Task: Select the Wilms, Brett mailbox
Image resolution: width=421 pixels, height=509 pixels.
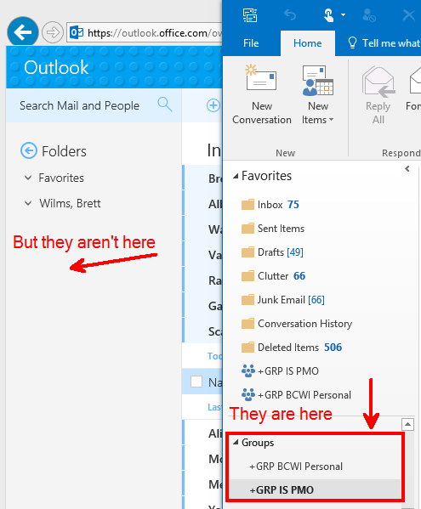Action: [x=70, y=204]
